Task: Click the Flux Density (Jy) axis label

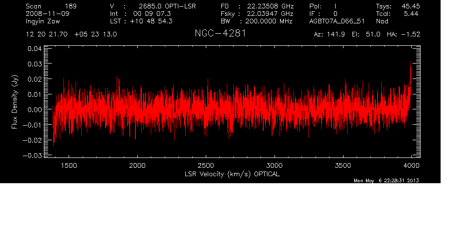Action: pyautogui.click(x=14, y=102)
